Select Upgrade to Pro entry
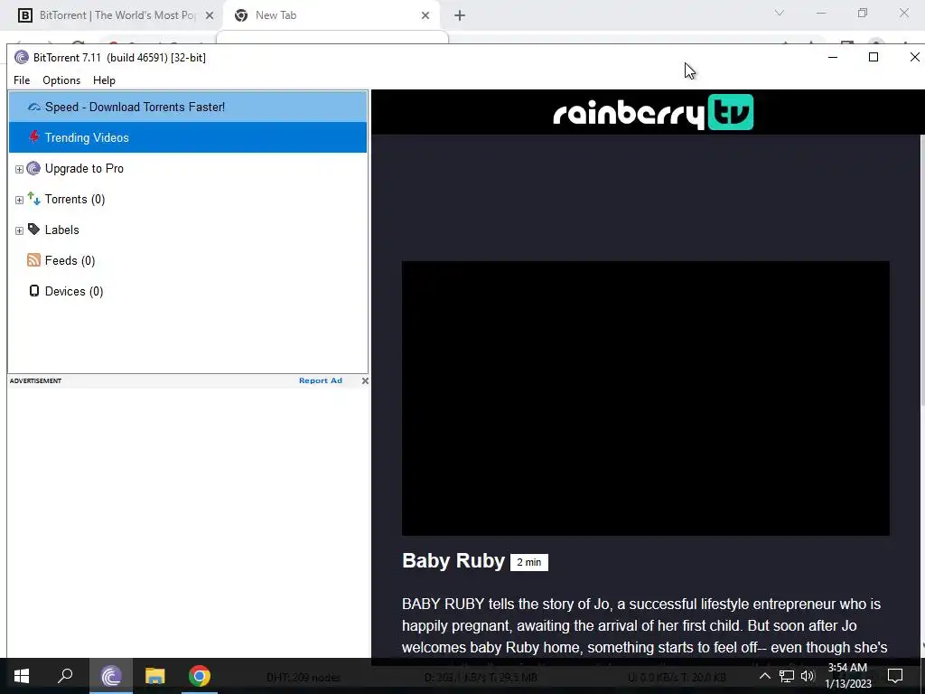The image size is (925, 694). point(84,168)
